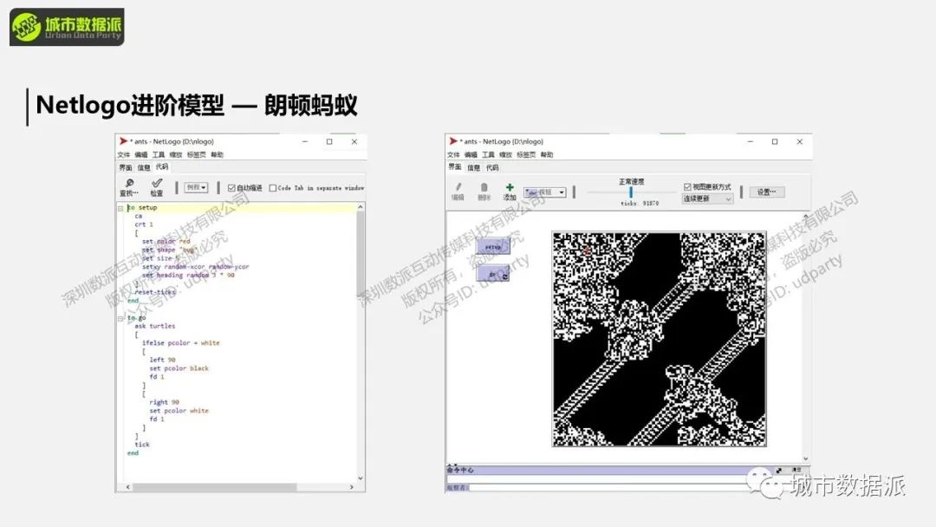
Task: Open the widget type dropdown next to 添加
Action: click(x=544, y=192)
